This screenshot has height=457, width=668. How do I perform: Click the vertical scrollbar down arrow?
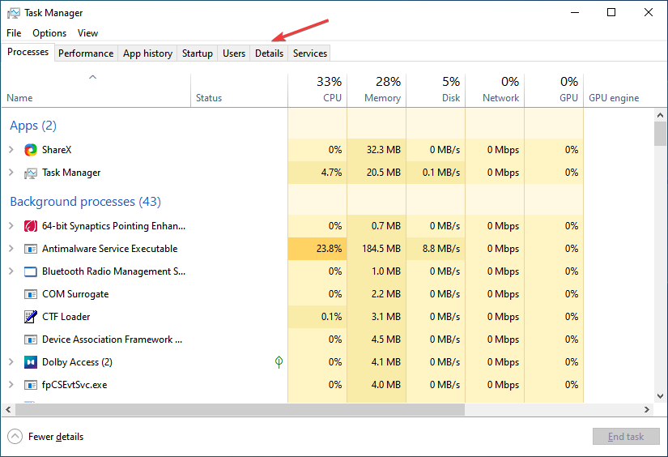660,396
